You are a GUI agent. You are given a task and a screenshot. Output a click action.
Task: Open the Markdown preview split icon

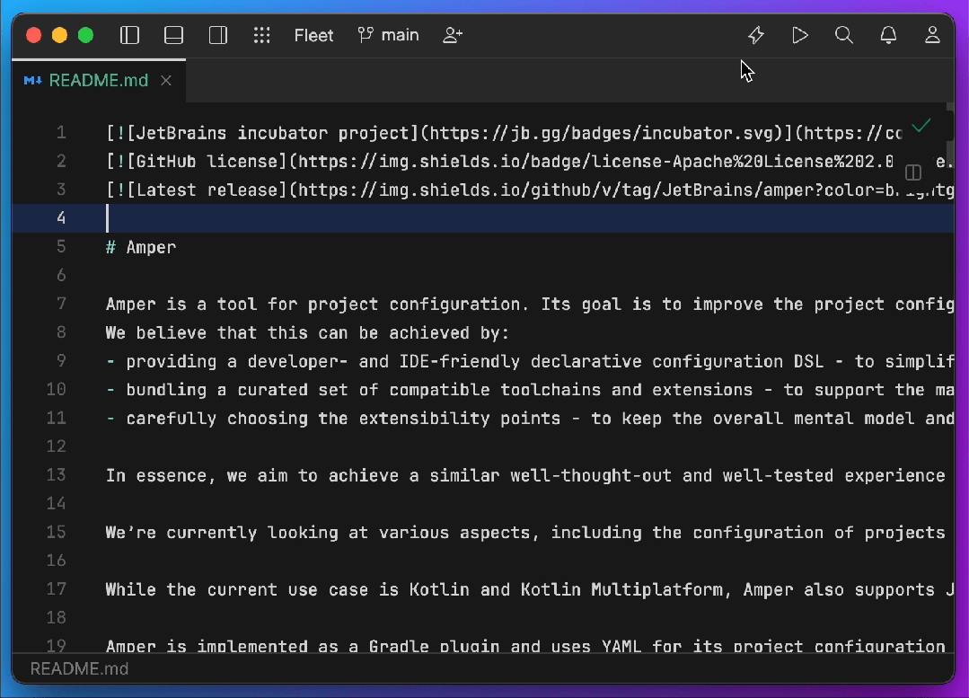912,172
